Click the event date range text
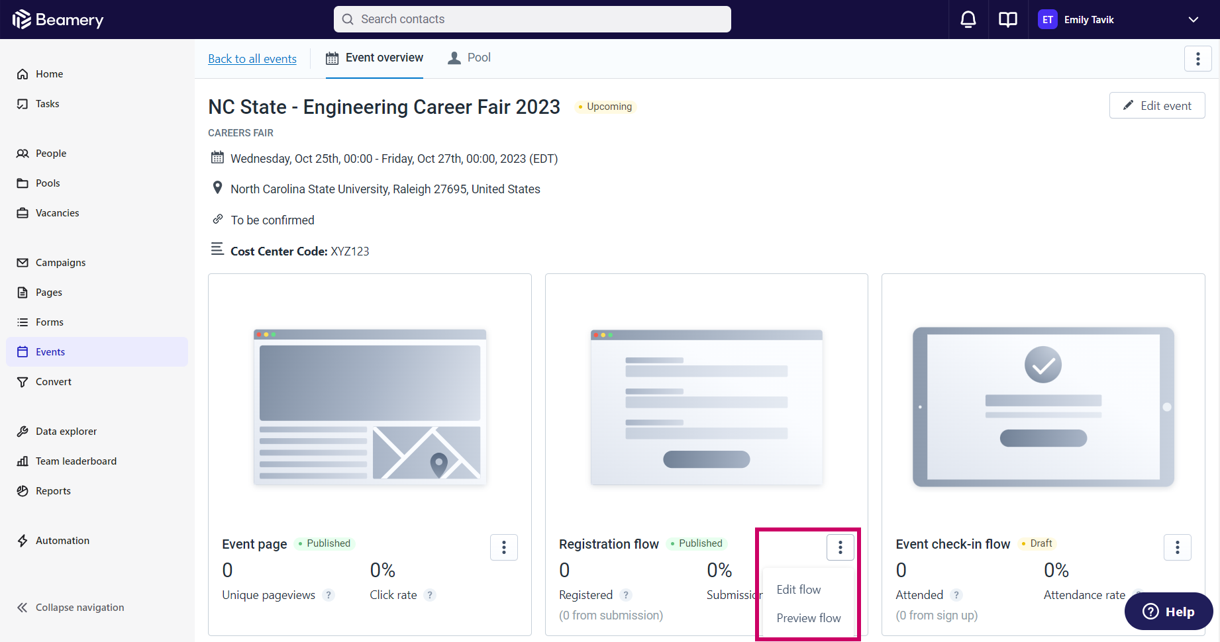 [x=394, y=159]
